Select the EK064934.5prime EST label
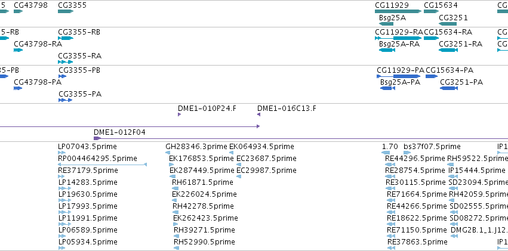508x251 pixels. 262,147
